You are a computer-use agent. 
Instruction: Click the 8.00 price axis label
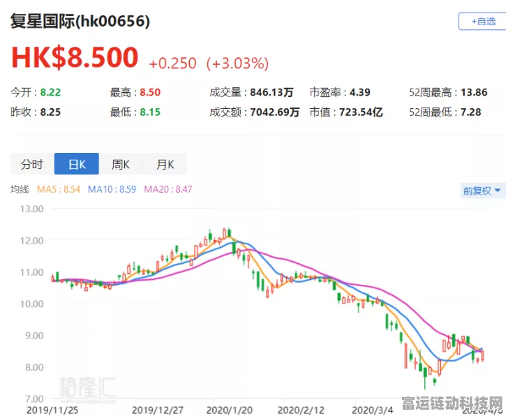pos(34,367)
